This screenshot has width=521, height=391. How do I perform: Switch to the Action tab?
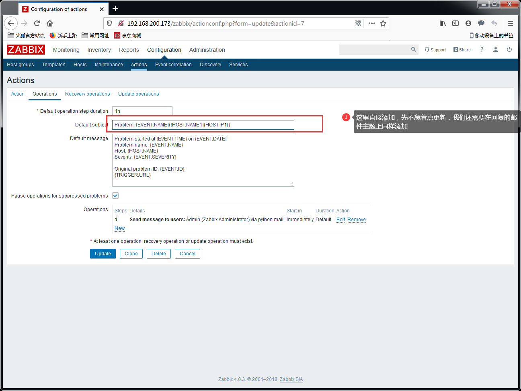tap(18, 94)
